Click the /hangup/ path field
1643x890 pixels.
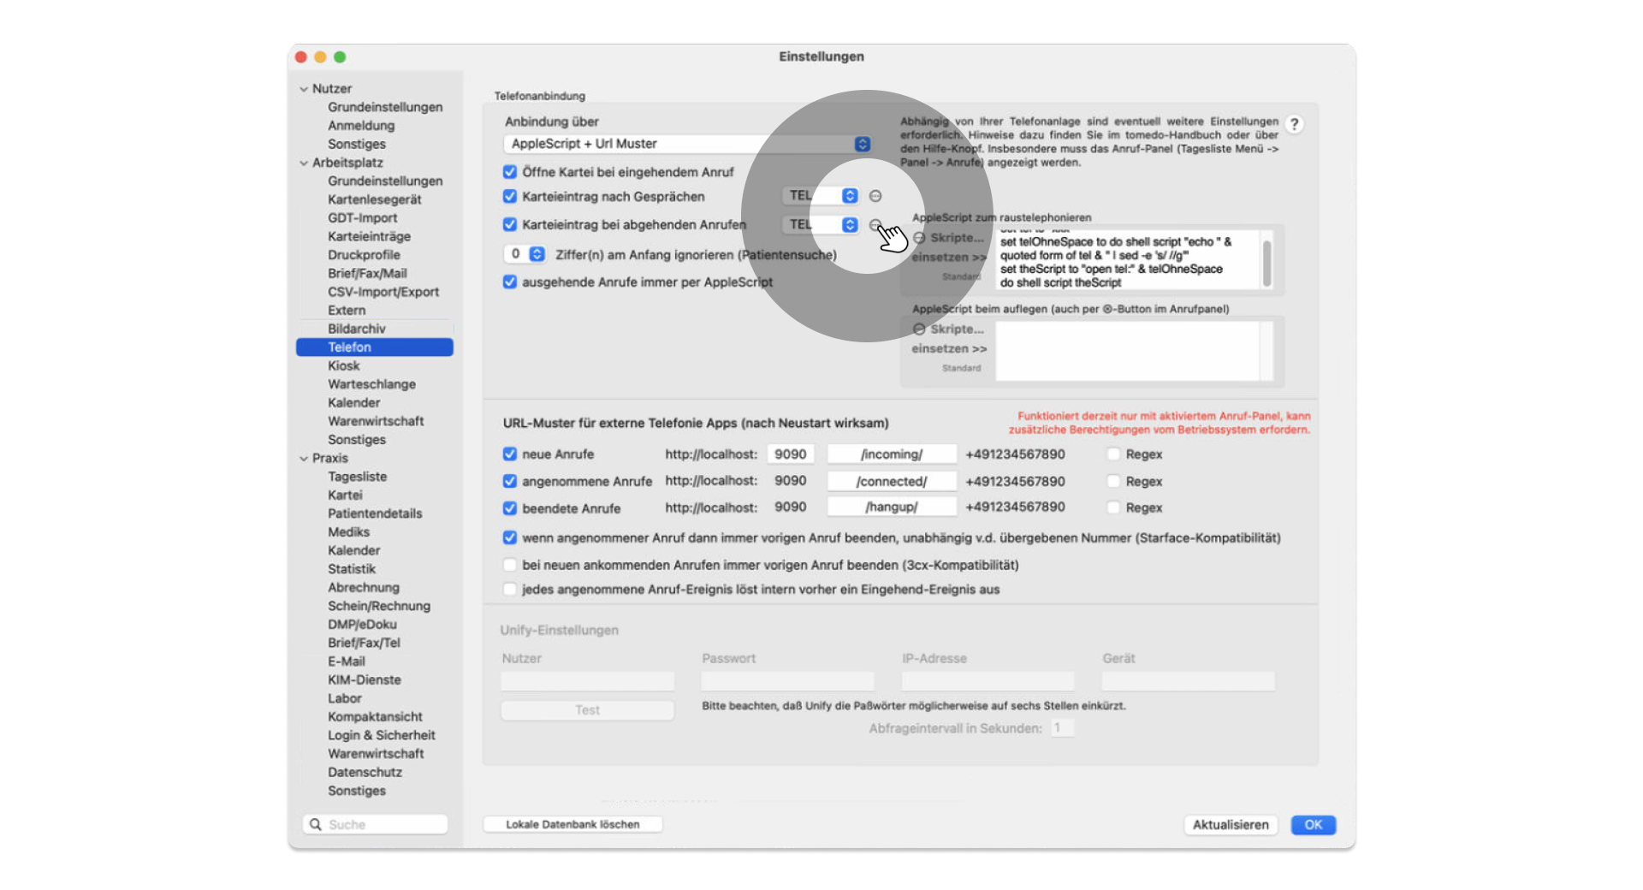[892, 507]
